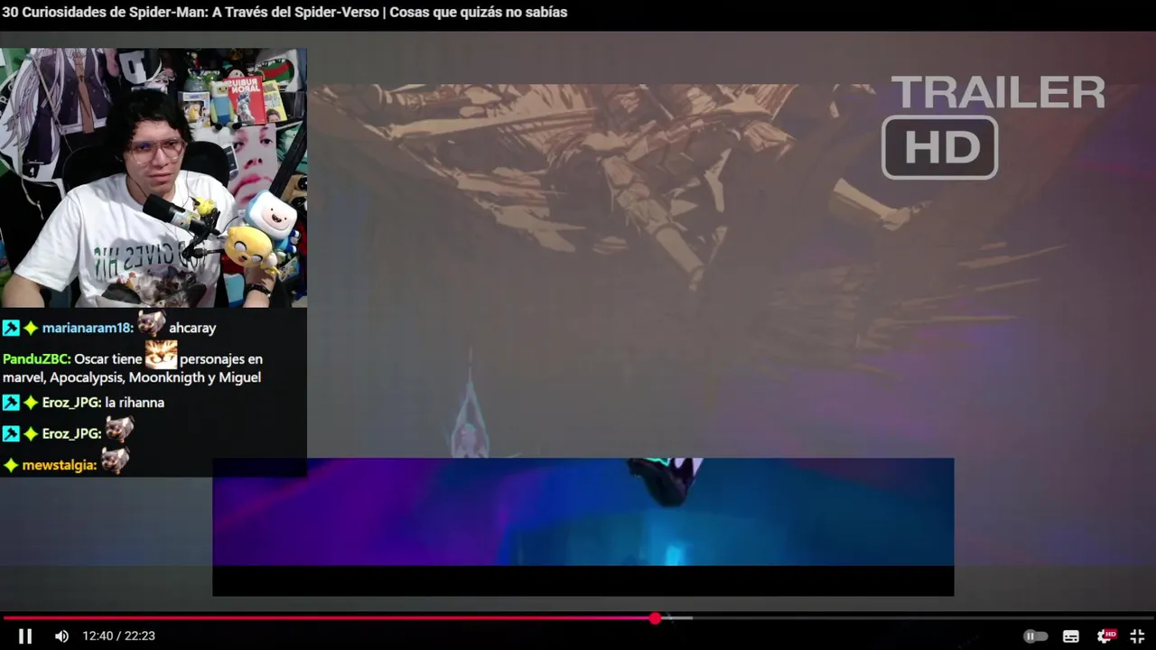This screenshot has height=650, width=1156.
Task: Click cat emote in PanduZBC's message
Action: pyautogui.click(x=161, y=355)
